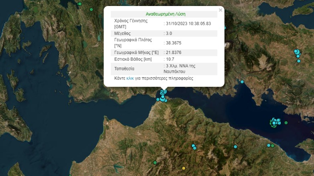314x176 pixels.
Task: Select the latitude value '38.3675'
Action: coord(173,43)
